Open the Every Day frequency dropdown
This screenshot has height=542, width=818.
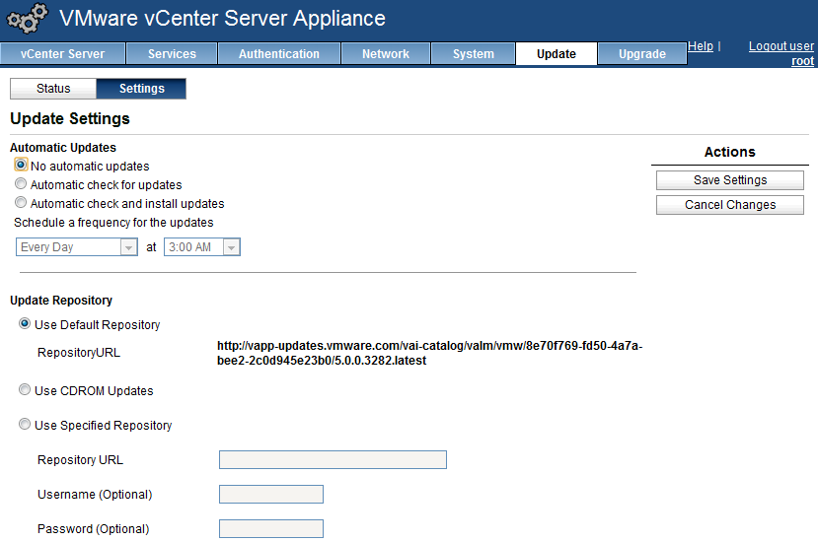(76, 247)
